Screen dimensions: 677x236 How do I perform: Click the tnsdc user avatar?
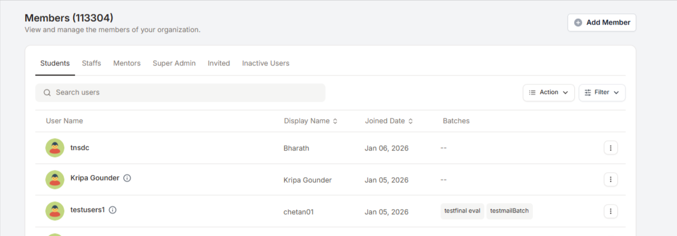click(54, 148)
